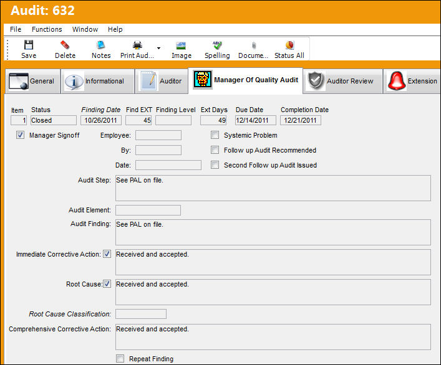Check Second Follow up Audit Issued
Viewport: 441px width, 365px height.
tap(215, 165)
